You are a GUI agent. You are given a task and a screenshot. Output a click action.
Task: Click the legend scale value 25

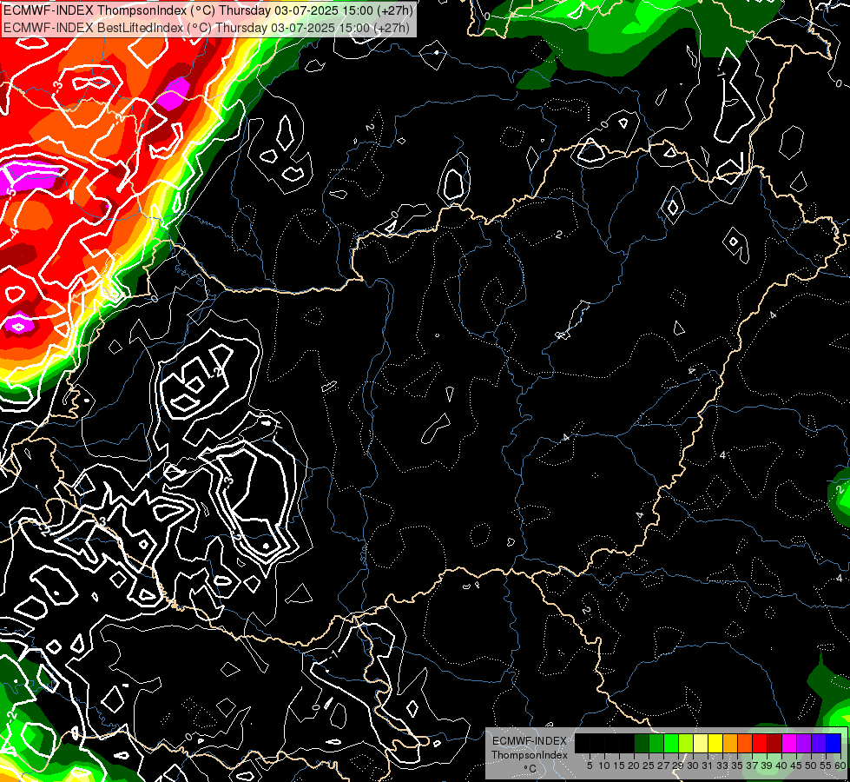coord(649,765)
